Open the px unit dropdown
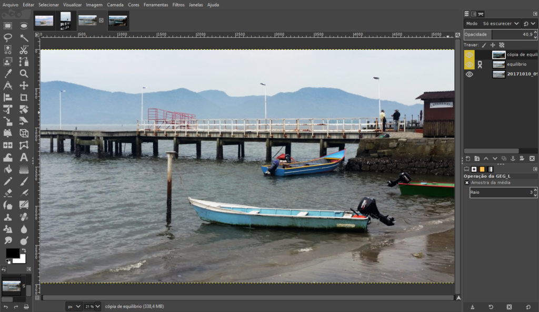This screenshot has width=539, height=312. [x=74, y=306]
